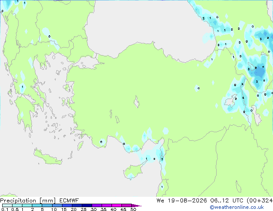
Task: Select the 10–15 mm blue legend swatch
Action: point(57,205)
